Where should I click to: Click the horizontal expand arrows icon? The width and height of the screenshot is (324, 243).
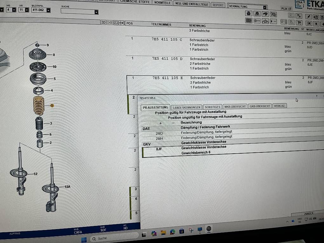(121, 23)
